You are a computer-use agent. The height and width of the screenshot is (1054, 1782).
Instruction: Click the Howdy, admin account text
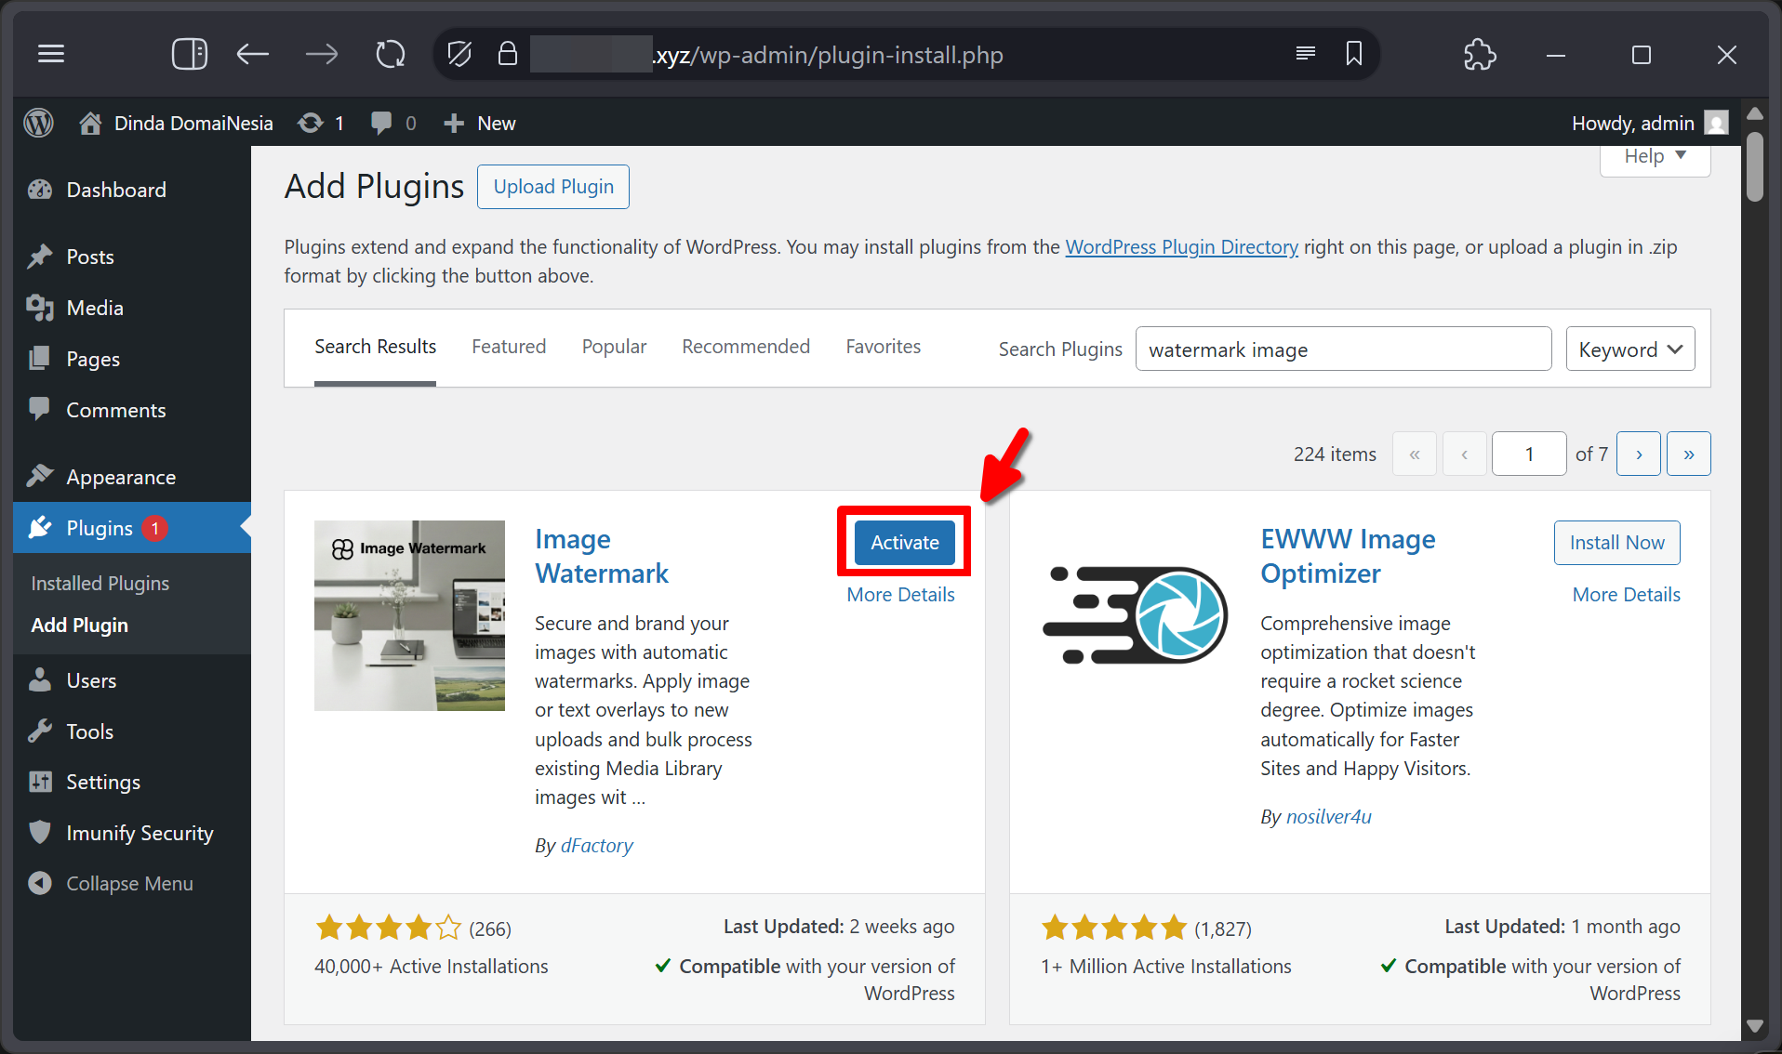click(x=1632, y=123)
